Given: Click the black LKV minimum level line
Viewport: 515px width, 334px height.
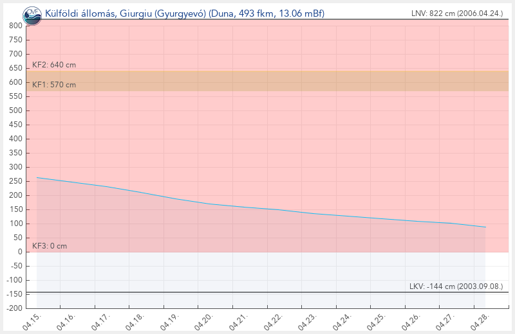Looking at the screenshot, I should [257, 292].
